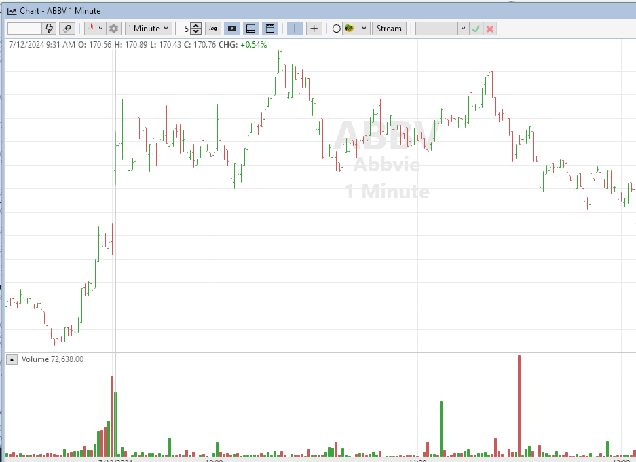
Task: Click the L: 170.43 low value
Action: click(x=166, y=45)
